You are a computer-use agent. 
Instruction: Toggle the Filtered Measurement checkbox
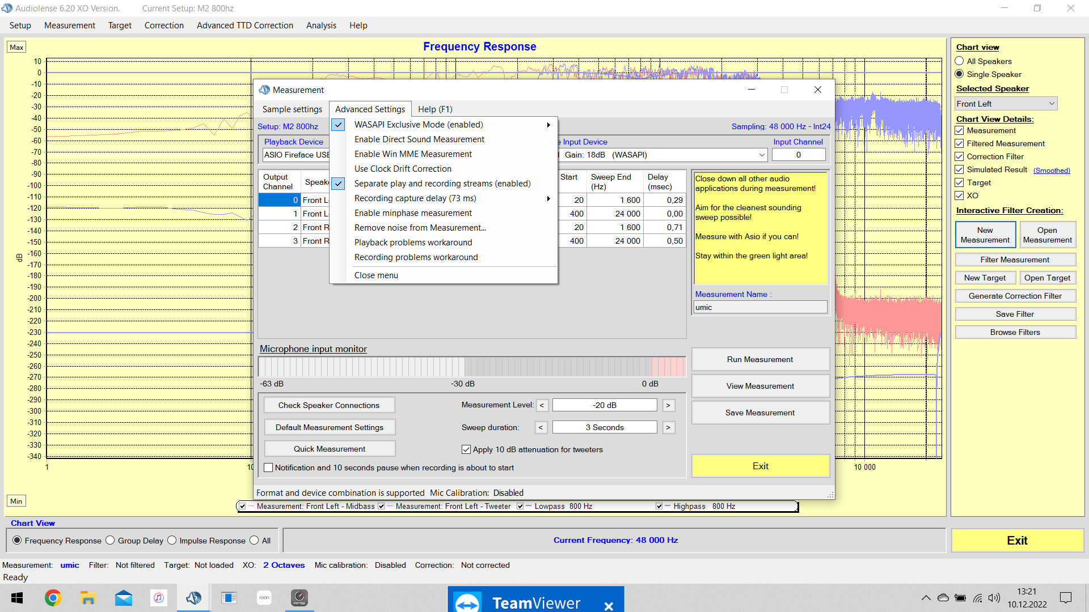coord(959,143)
